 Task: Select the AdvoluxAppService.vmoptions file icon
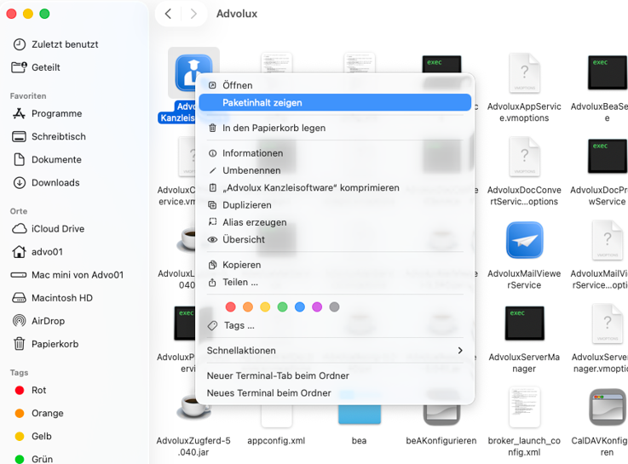[524, 74]
